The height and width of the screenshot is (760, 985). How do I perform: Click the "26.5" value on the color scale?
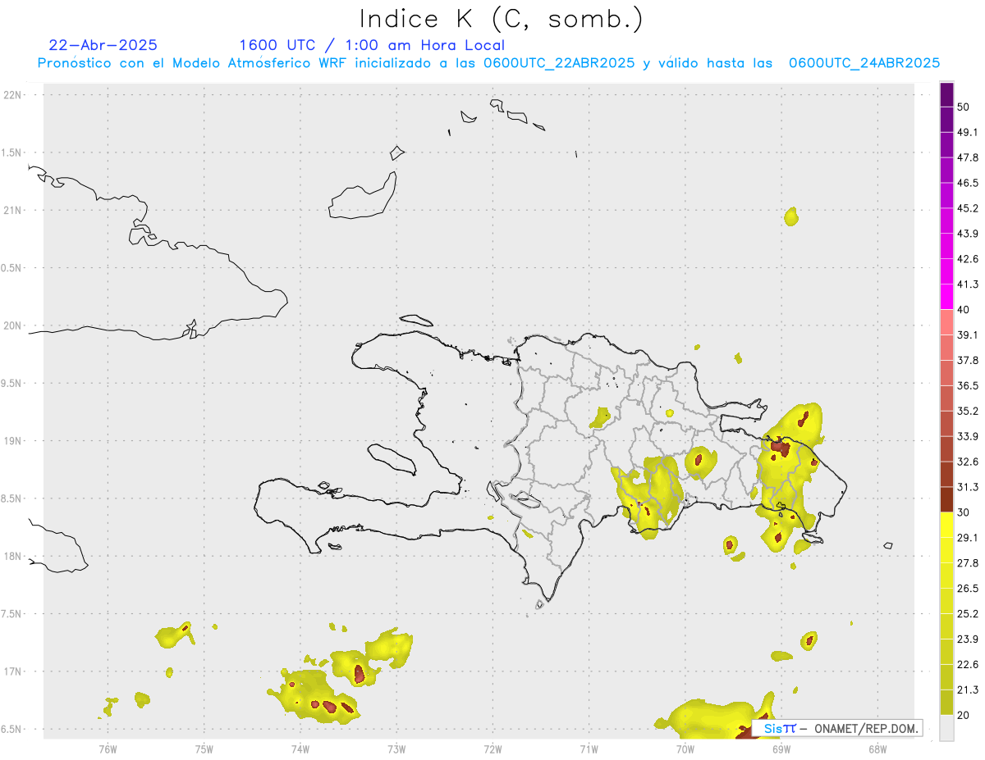[967, 588]
